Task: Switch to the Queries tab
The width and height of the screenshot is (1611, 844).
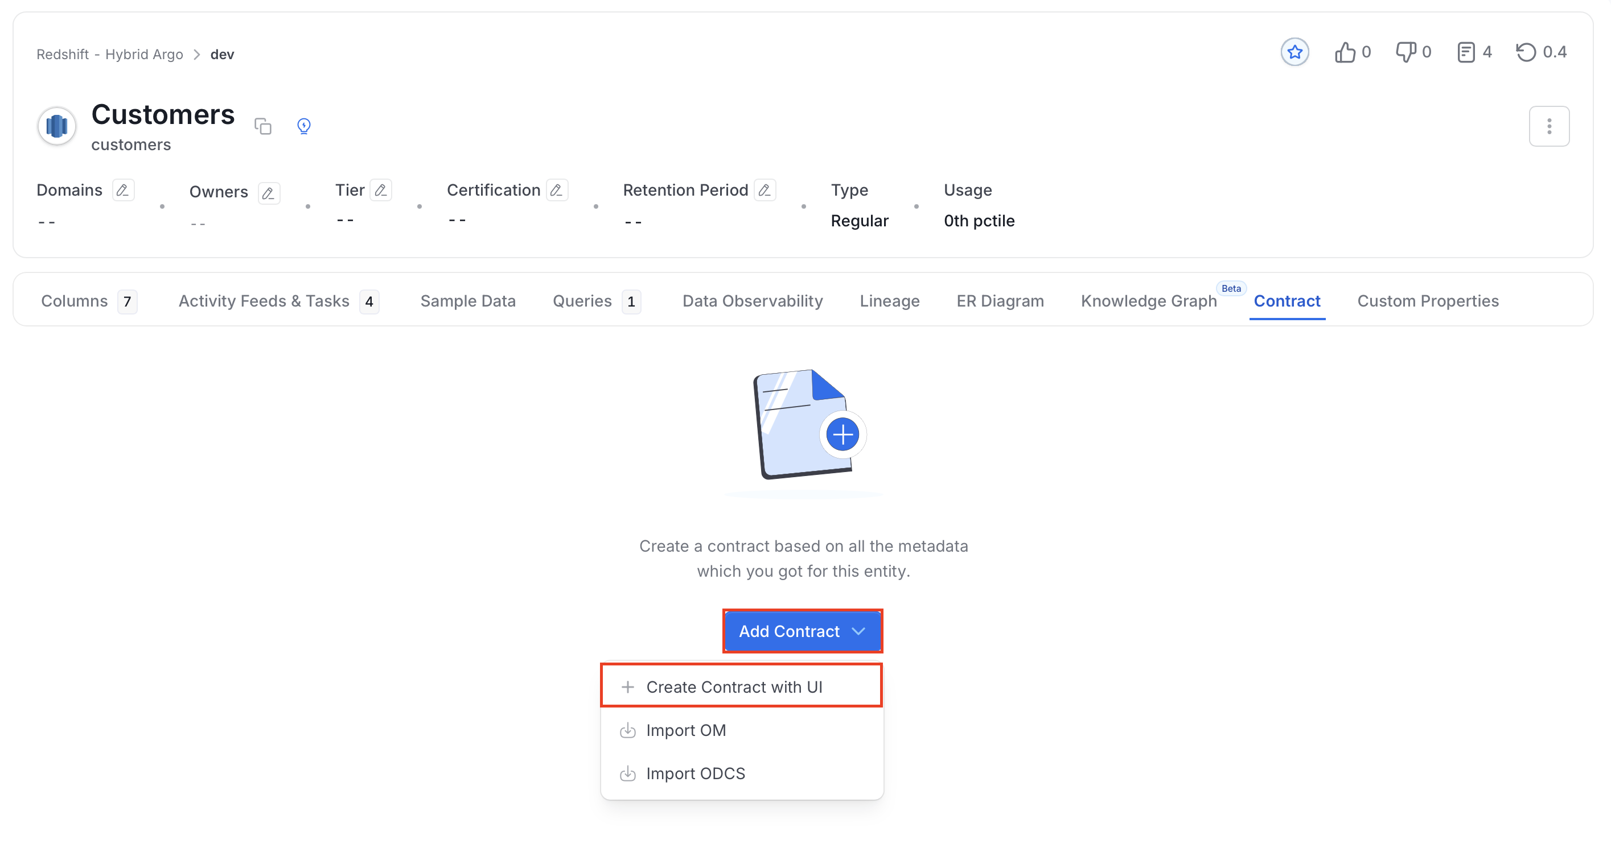Action: (597, 301)
